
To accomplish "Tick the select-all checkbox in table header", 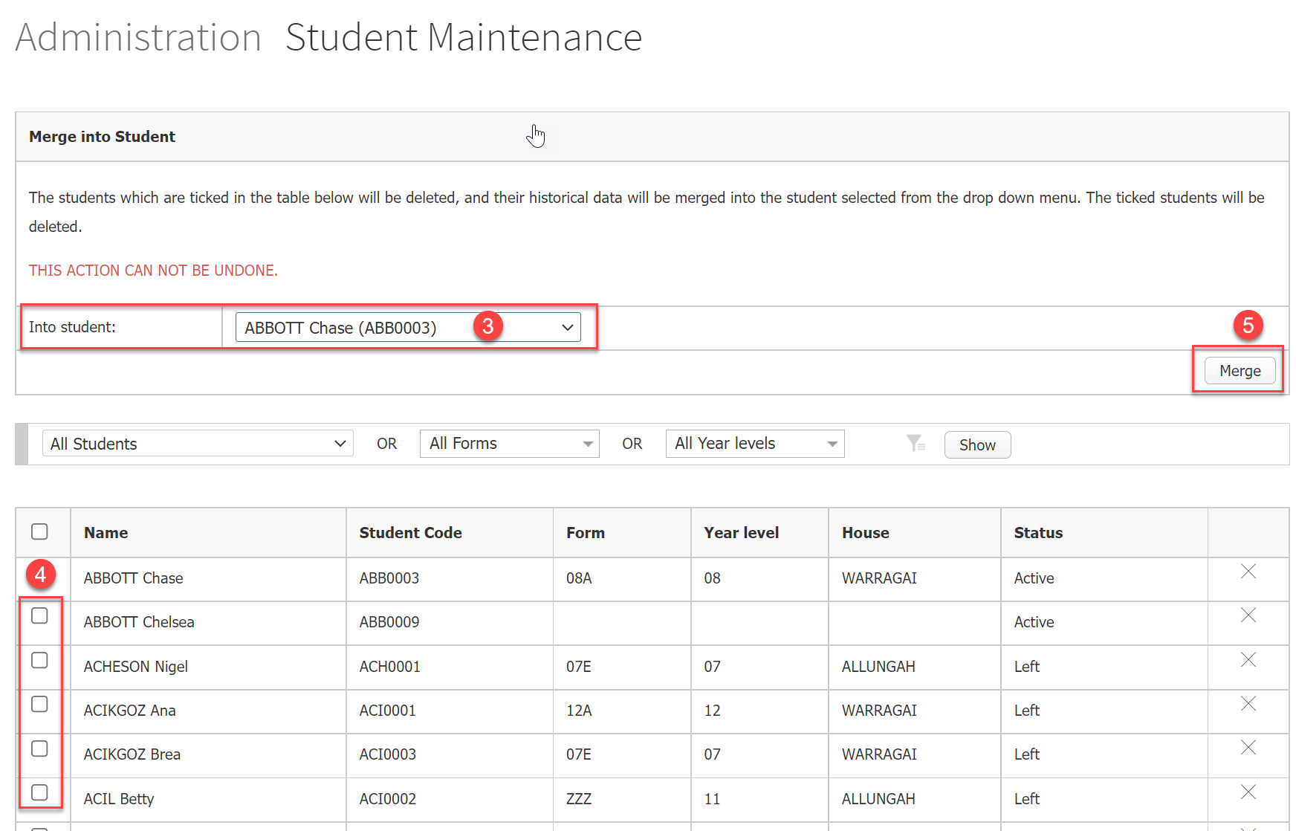I will tap(39, 531).
